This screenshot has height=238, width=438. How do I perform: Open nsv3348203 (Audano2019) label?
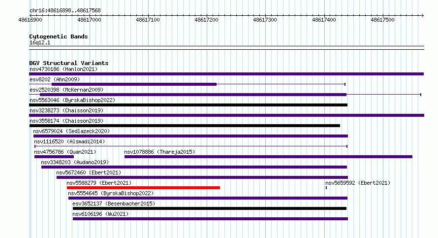point(75,162)
